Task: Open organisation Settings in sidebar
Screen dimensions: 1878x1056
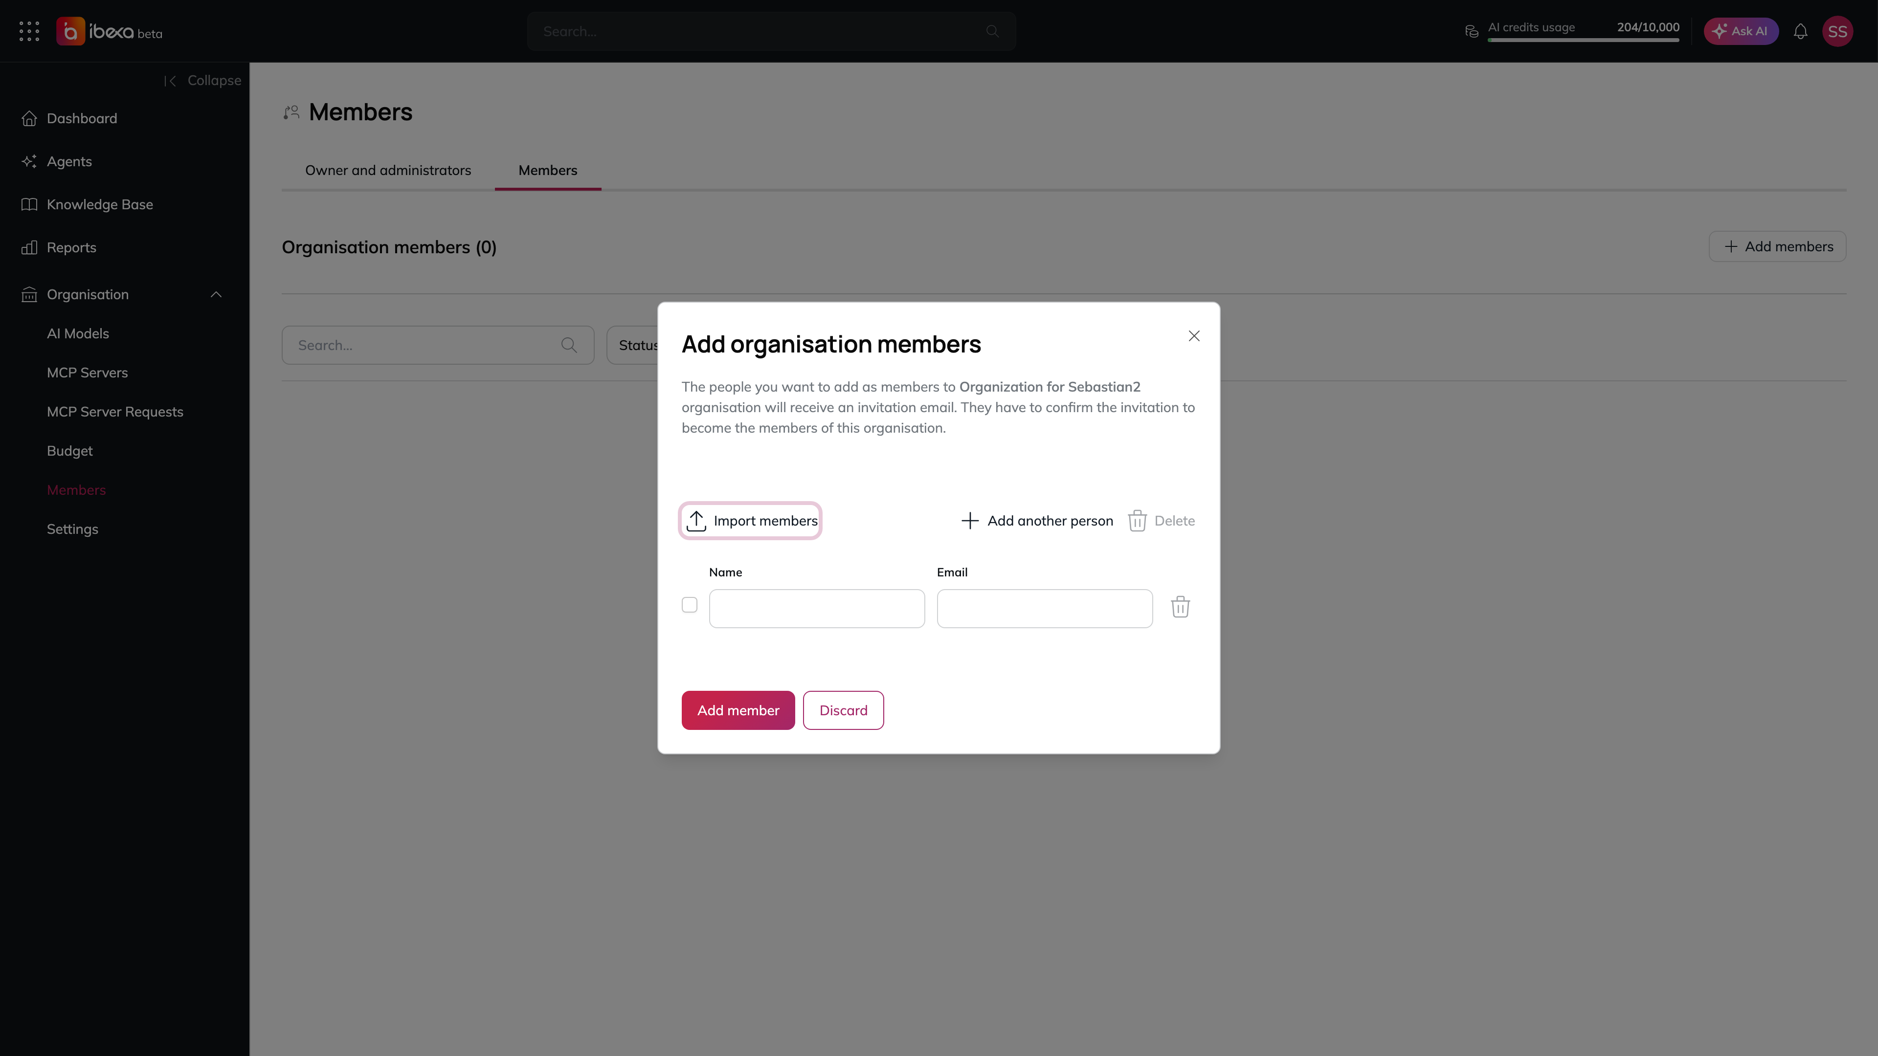Action: [72, 530]
